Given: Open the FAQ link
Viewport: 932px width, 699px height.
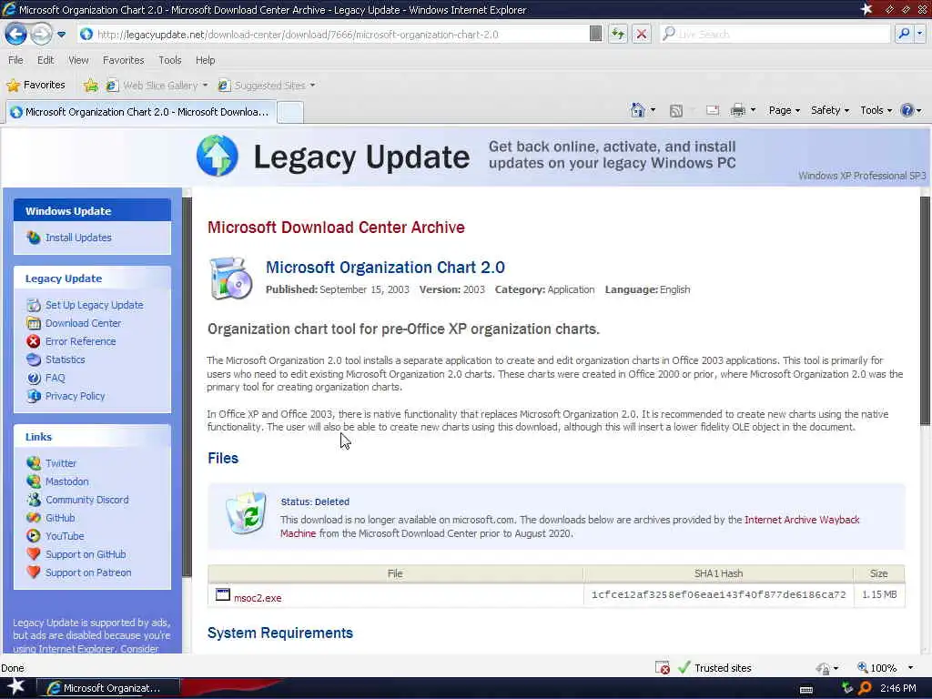Looking at the screenshot, I should 56,378.
